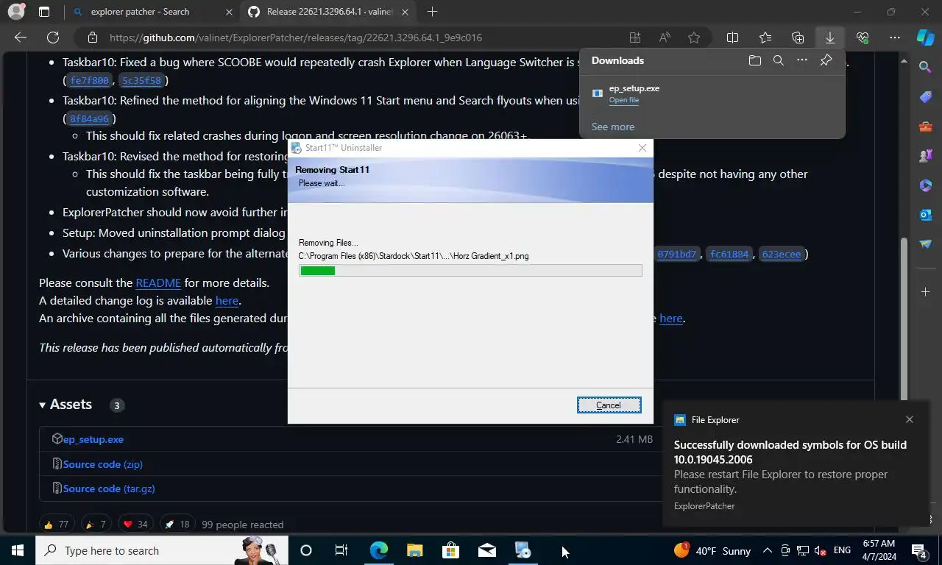View site information lock icon
The image size is (942, 565).
[93, 38]
